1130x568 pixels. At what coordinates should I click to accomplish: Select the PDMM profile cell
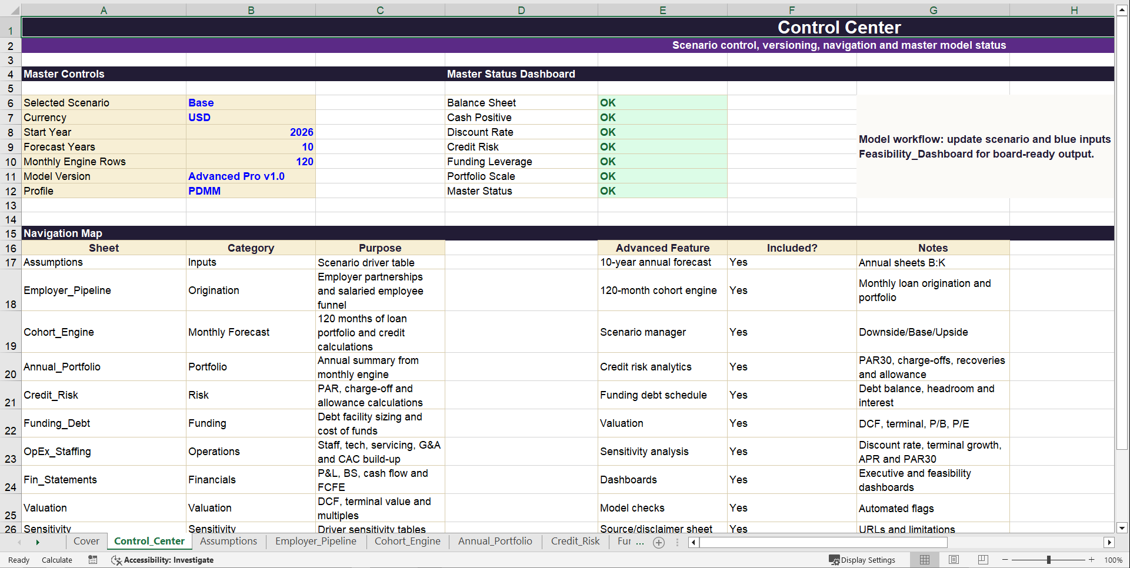[x=251, y=191]
